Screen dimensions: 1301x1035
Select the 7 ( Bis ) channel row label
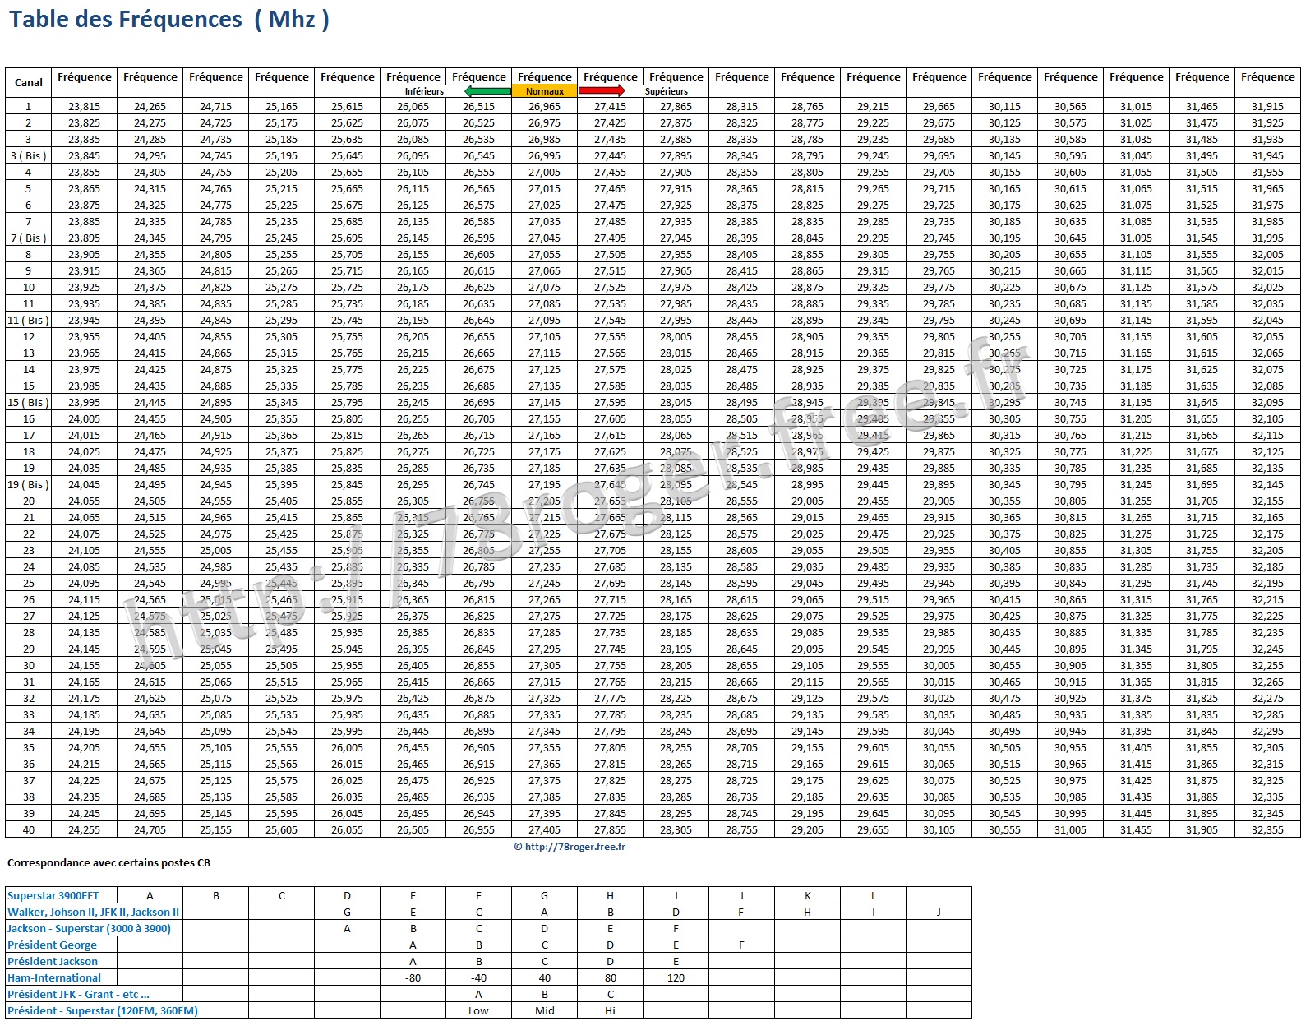point(29,238)
